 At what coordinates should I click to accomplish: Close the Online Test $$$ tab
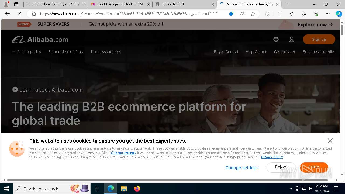tap(213, 4)
